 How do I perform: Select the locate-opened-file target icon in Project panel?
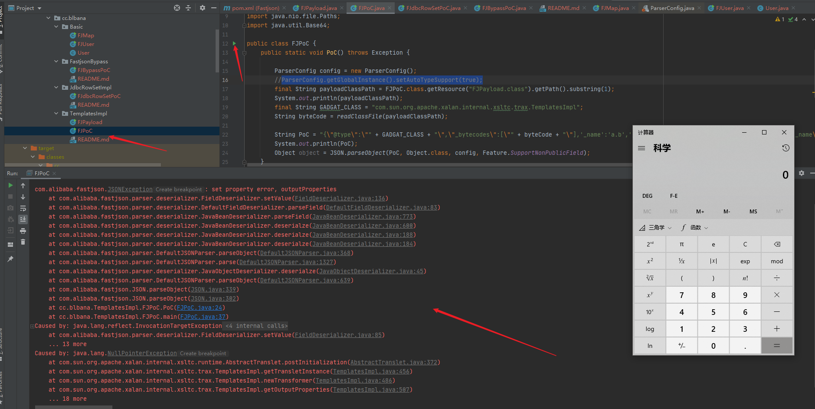[177, 8]
